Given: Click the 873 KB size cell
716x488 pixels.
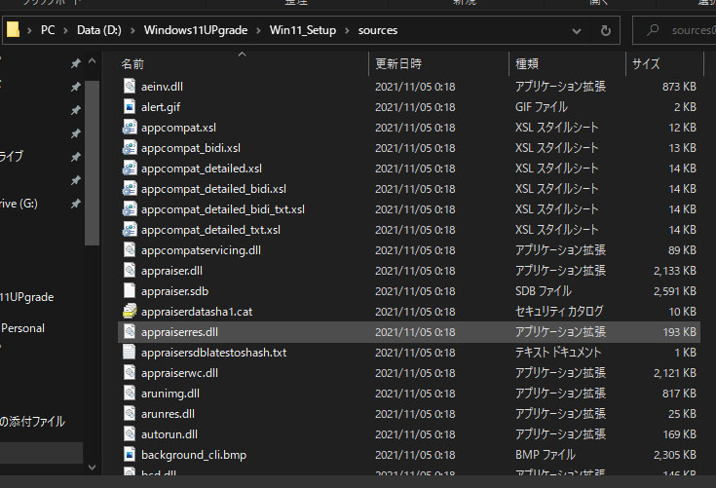Looking at the screenshot, I should click(x=680, y=87).
